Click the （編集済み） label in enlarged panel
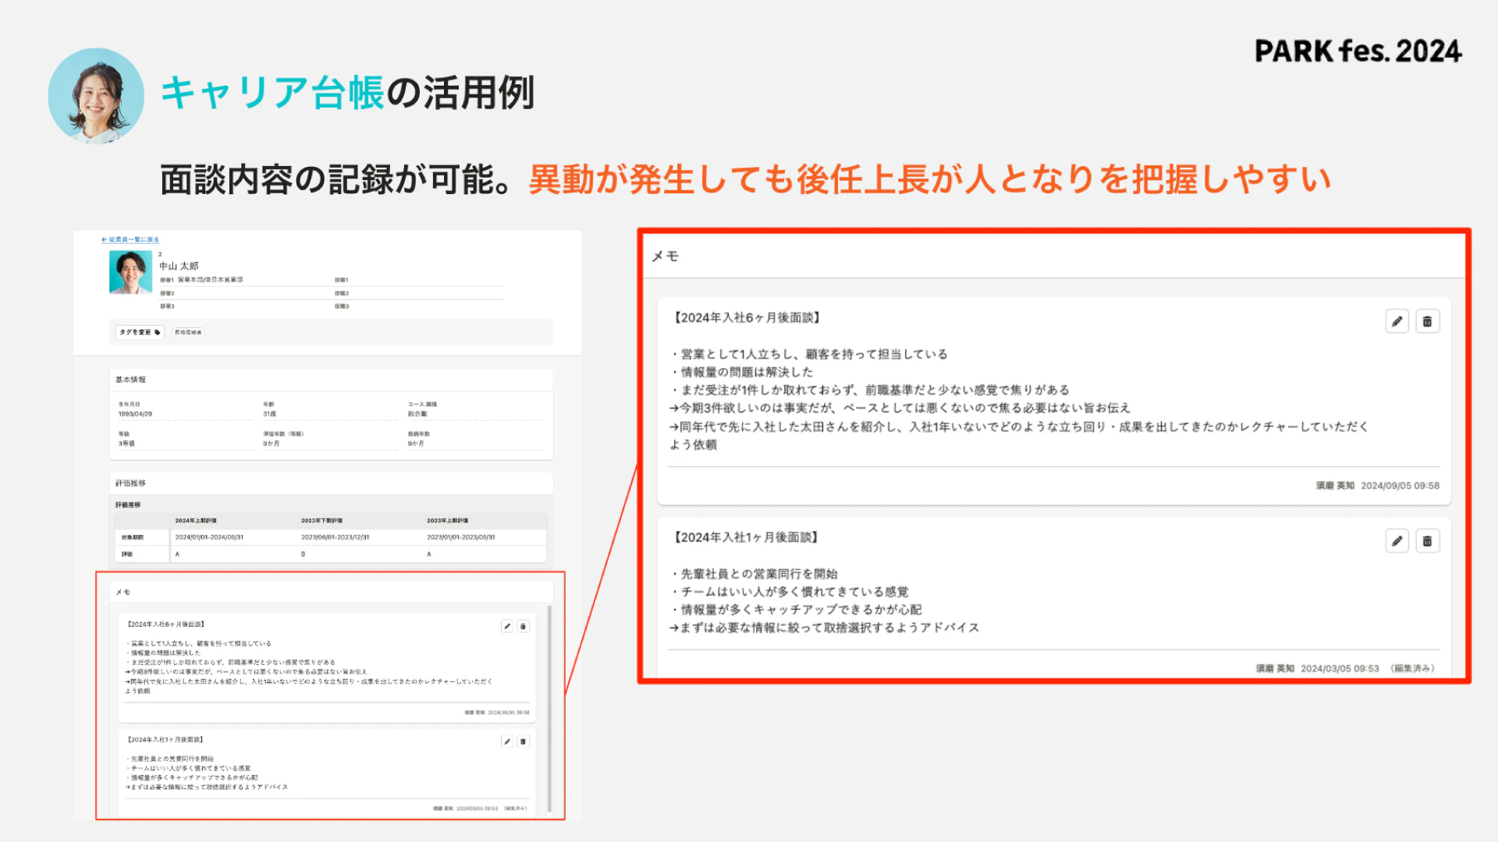1498x842 pixels. (x=1413, y=669)
